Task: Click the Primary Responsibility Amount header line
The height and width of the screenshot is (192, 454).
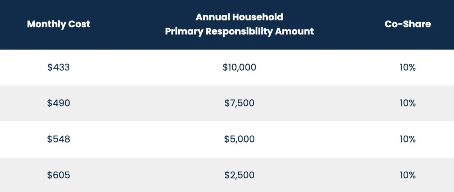Action: (x=239, y=31)
